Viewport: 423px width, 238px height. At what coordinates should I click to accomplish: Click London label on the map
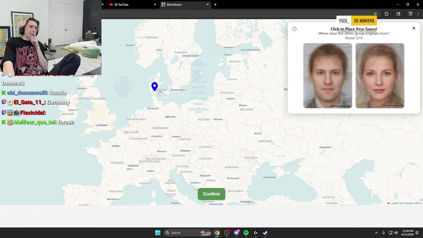point(101,125)
